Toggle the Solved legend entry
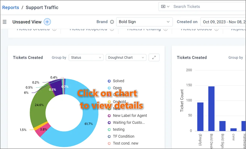Screen dimensions: 246x149 [x=116, y=81]
